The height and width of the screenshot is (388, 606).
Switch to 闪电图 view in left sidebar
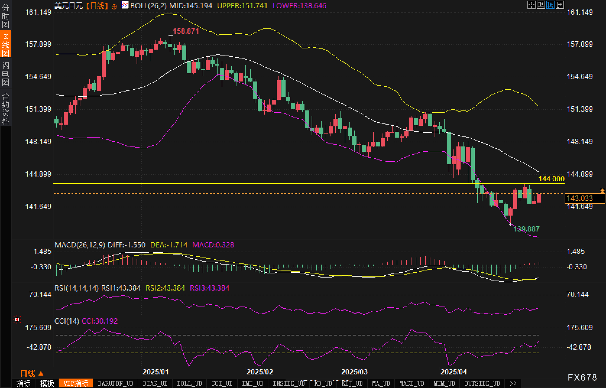6,74
